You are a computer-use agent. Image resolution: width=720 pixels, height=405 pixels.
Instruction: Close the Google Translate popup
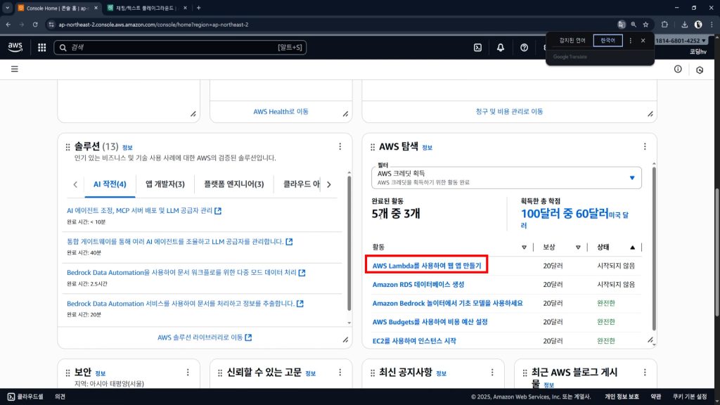coord(643,40)
